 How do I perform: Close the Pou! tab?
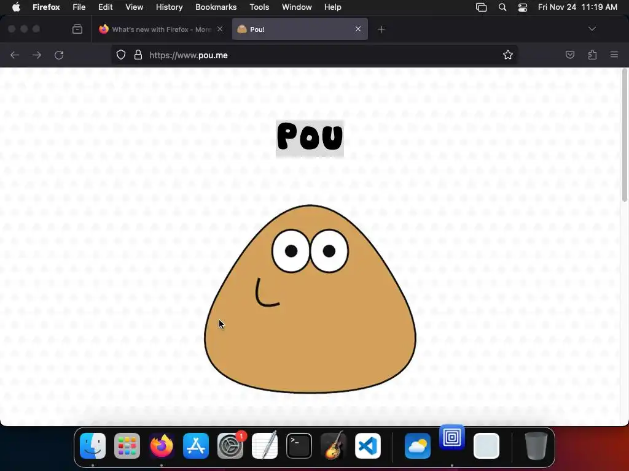(x=358, y=29)
